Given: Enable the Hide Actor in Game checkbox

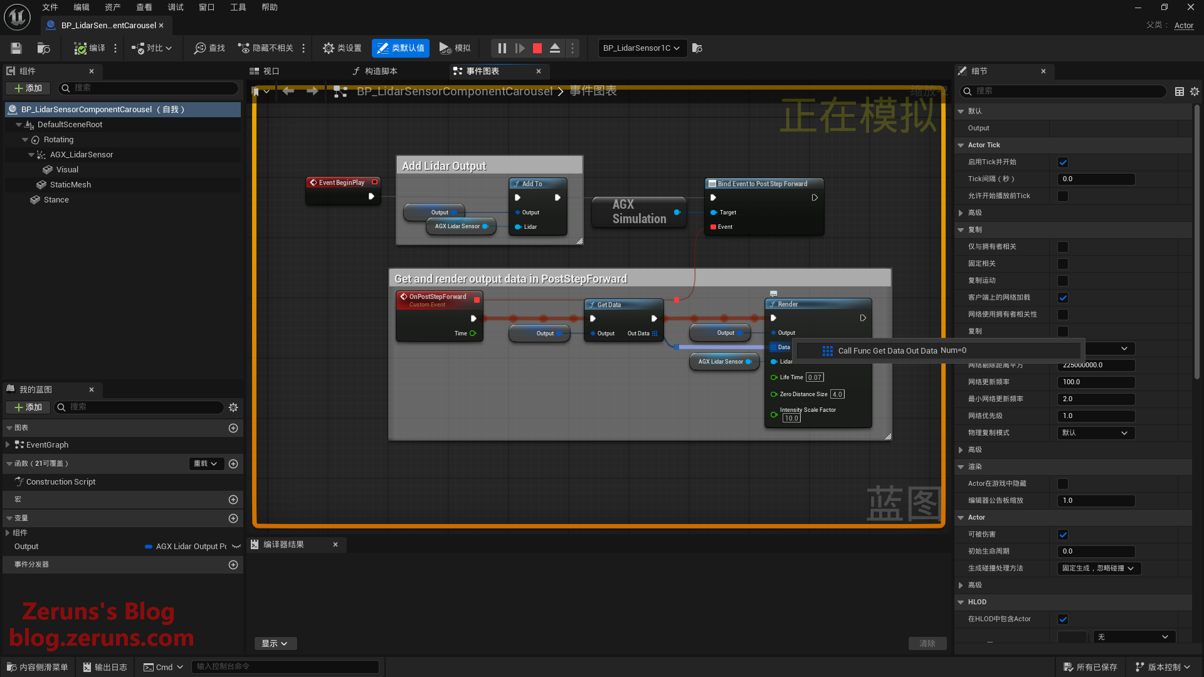Looking at the screenshot, I should (x=1063, y=484).
